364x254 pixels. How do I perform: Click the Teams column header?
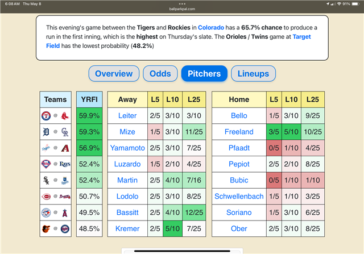pyautogui.click(x=55, y=99)
